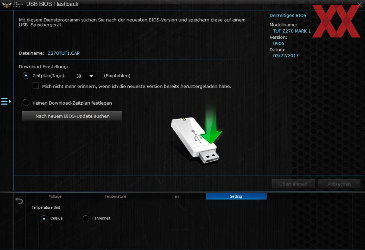Switch to the Fan tab
The height and width of the screenshot is (250, 365).
pos(176,196)
